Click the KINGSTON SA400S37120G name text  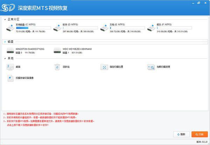(30, 49)
